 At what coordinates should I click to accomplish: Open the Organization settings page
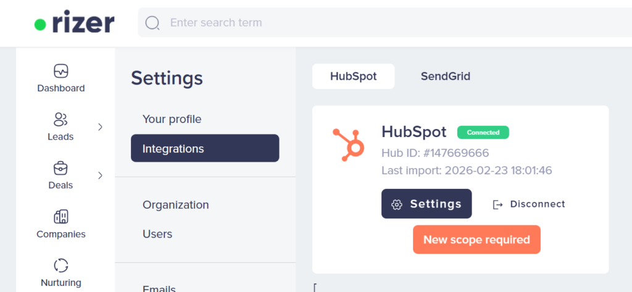(176, 205)
